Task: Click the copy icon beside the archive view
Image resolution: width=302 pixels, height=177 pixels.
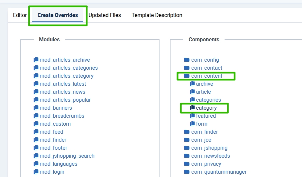Action: [x=192, y=84]
